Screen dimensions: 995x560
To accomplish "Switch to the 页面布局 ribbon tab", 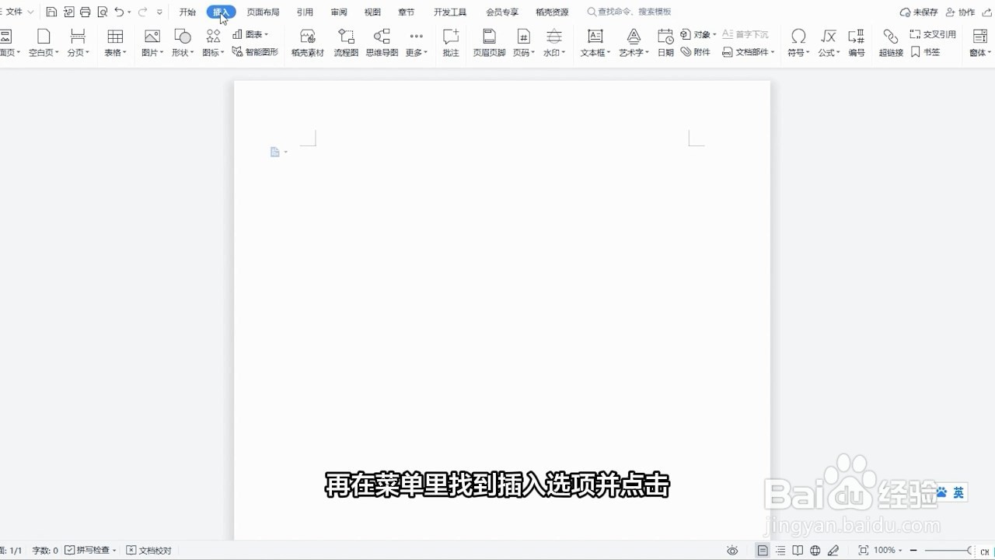I will click(263, 12).
